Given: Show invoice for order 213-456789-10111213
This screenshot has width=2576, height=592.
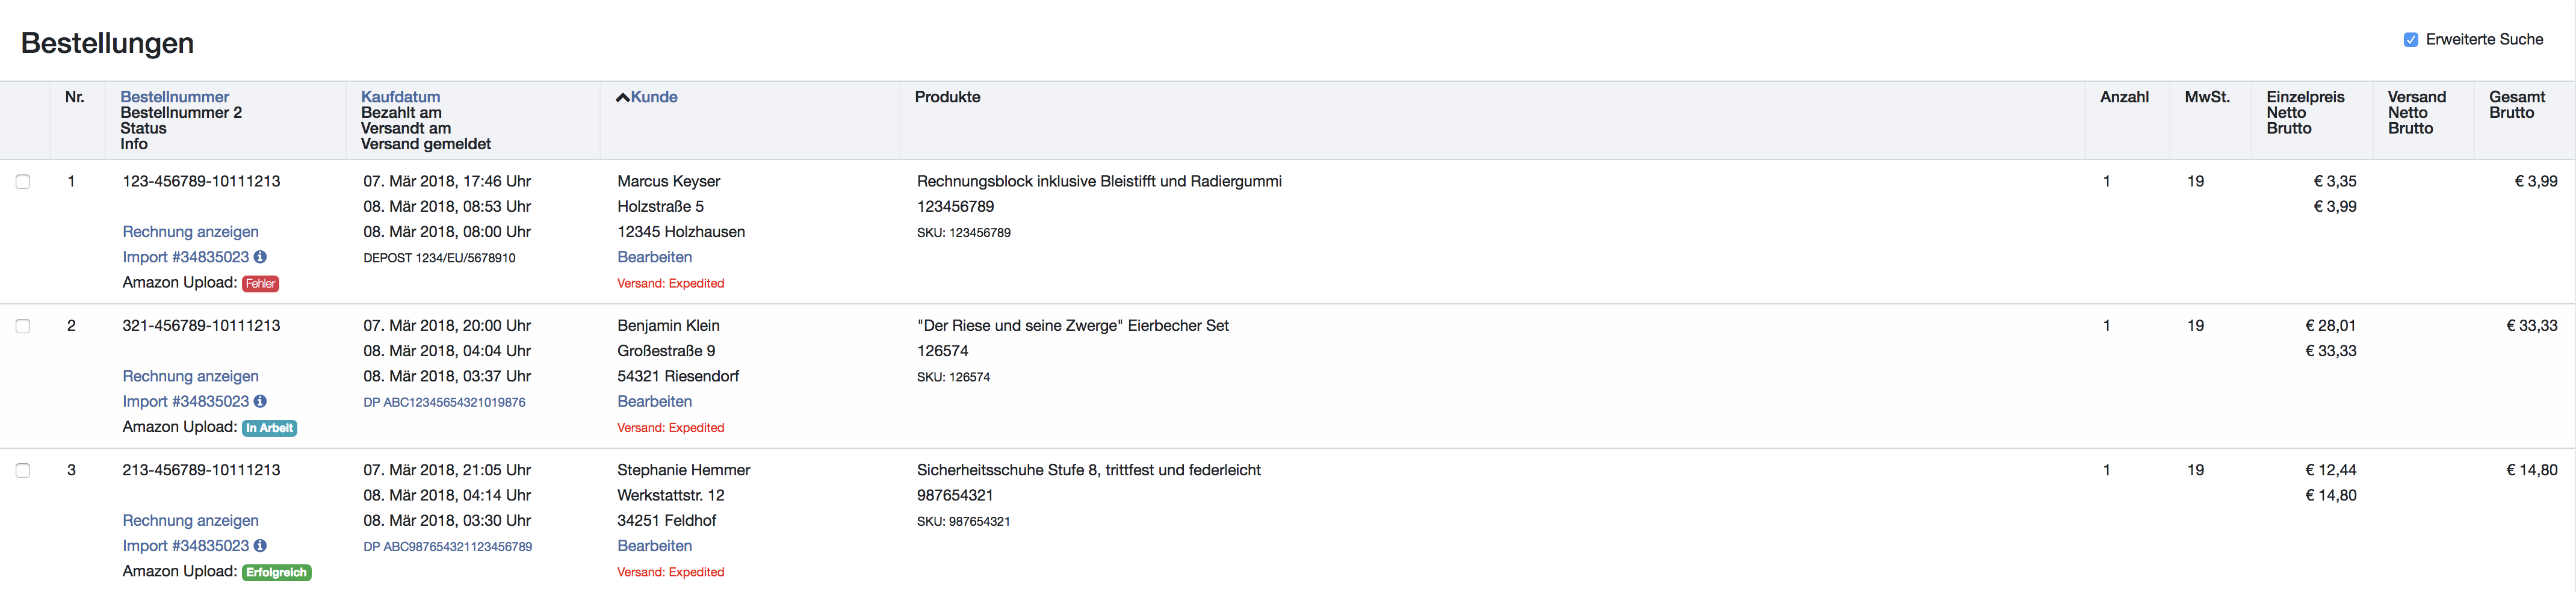Looking at the screenshot, I should pos(190,520).
